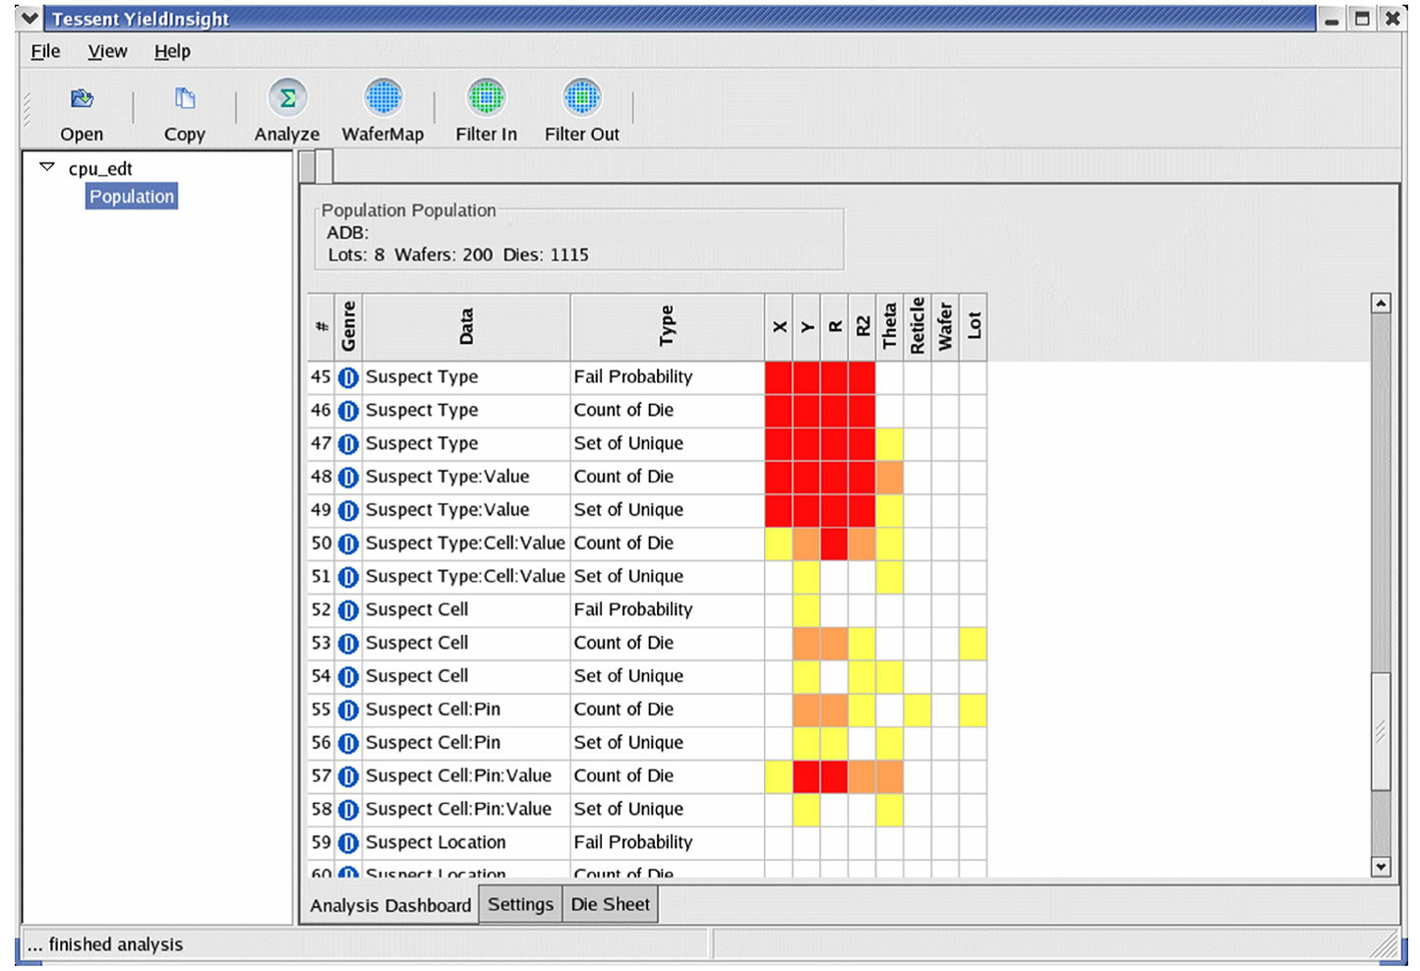This screenshot has height=971, width=1420.
Task: Switch to the Analysis Dashboard tab
Action: click(389, 905)
